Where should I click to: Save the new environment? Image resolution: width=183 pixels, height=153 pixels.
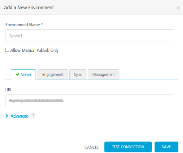(166, 147)
